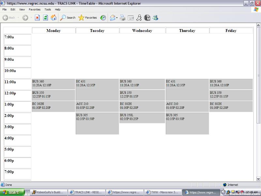This screenshot has height=196, width=261.
Task: Switch to TRACS LINK - REGI taskbar window
Action: 87,192
